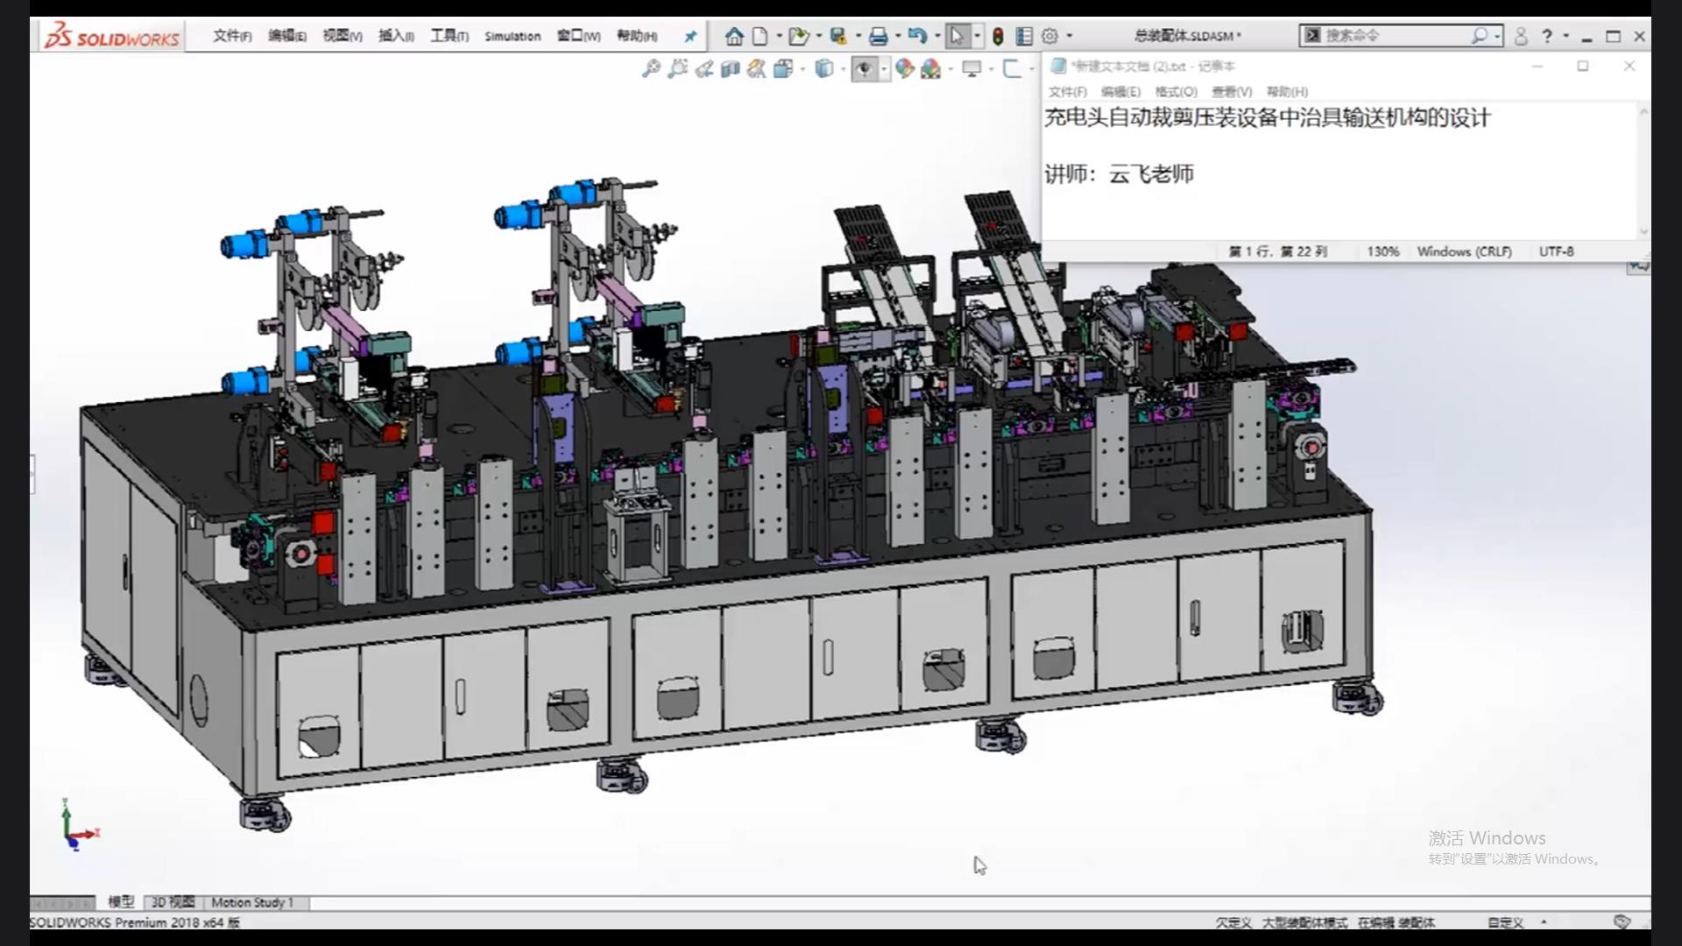Open the 编辑(E) menu in SolidWorks
Image resolution: width=1682 pixels, height=946 pixels.
point(286,36)
